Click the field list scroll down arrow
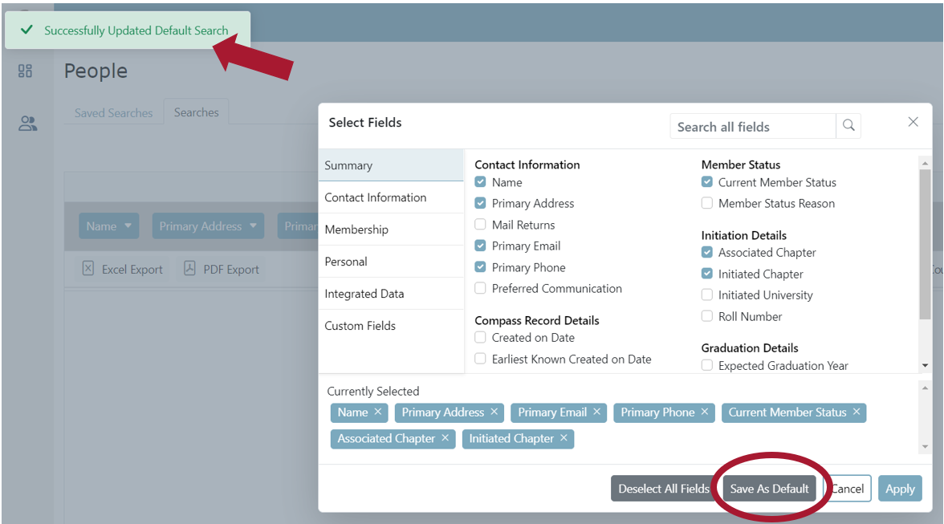 coord(925,366)
